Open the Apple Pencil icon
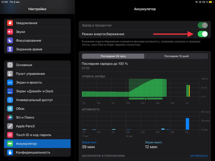The image size is (215, 161). pyautogui.click(x=10, y=126)
